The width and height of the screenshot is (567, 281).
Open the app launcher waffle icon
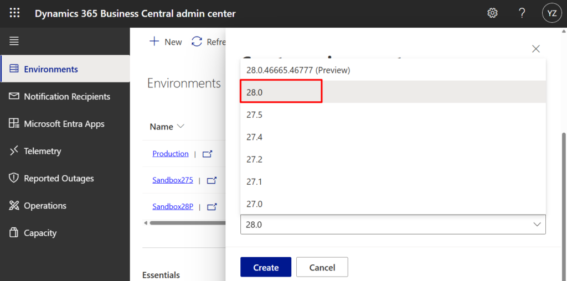point(14,13)
